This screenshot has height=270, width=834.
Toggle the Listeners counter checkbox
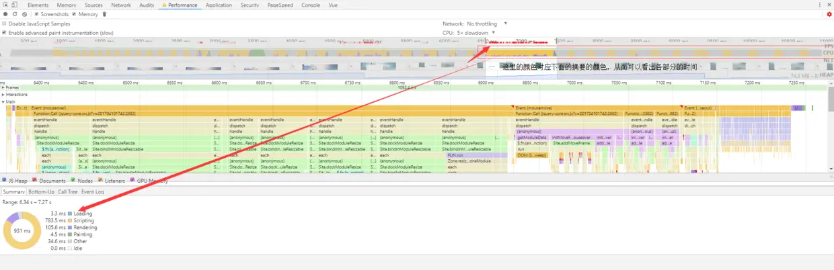click(100, 181)
